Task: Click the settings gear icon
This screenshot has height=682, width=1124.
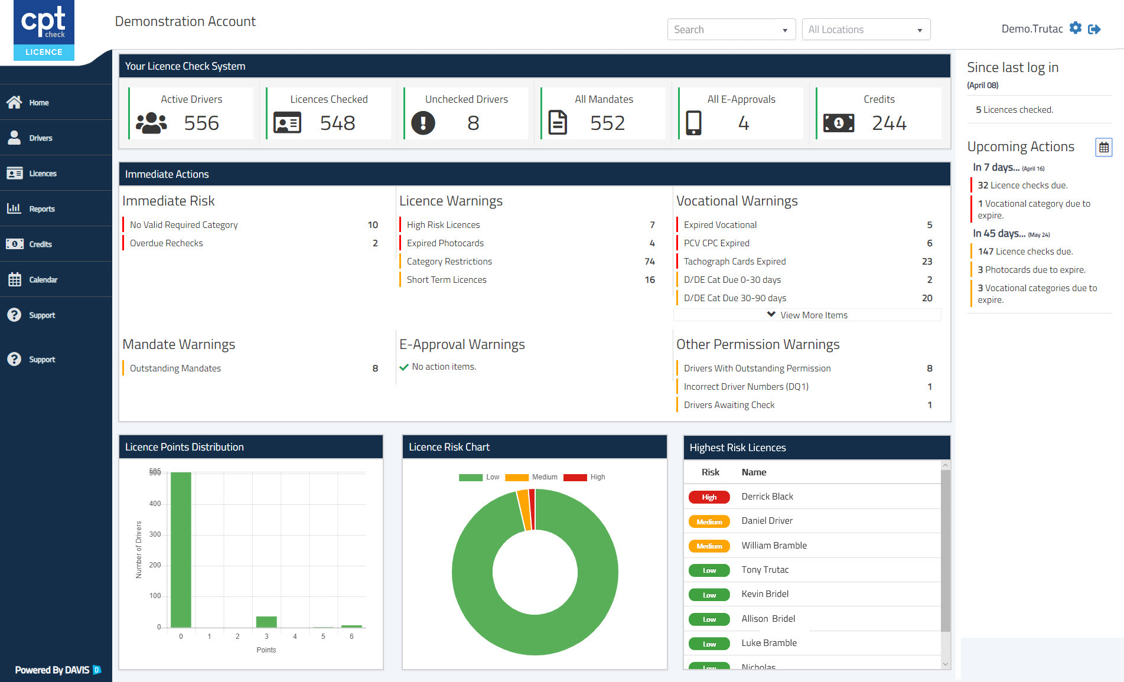Action: tap(1076, 28)
